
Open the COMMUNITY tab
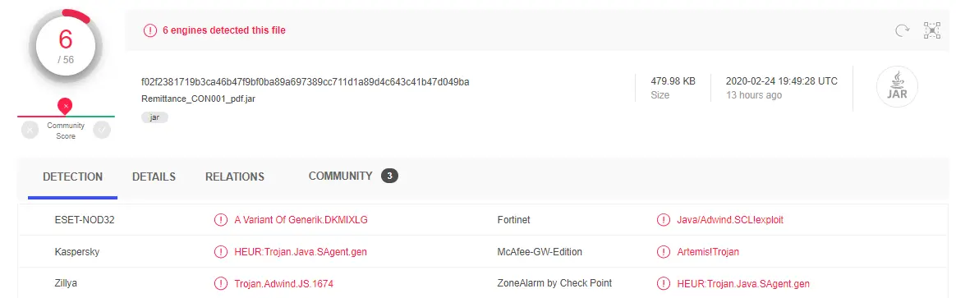(x=340, y=177)
